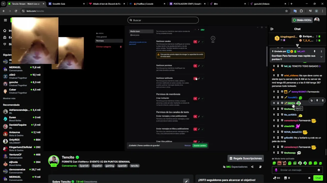Open Coker channel in sidebar
The width and height of the screenshot is (327, 183).
pos(22,91)
